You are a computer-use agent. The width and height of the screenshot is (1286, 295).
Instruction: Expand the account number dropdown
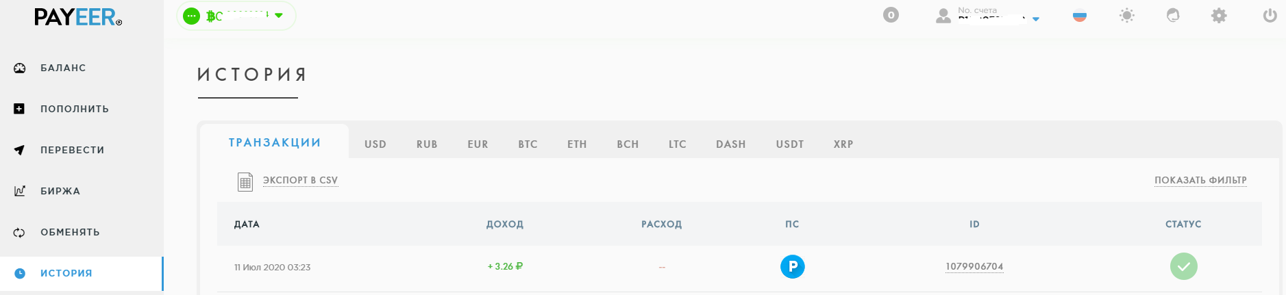(x=1036, y=18)
